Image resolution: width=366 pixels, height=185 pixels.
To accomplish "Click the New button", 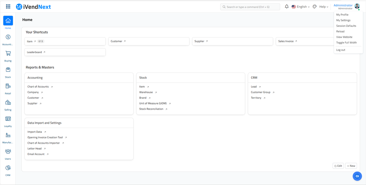I will coord(351,166).
